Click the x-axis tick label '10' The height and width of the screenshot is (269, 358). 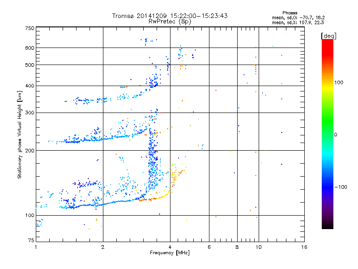(x=259, y=247)
